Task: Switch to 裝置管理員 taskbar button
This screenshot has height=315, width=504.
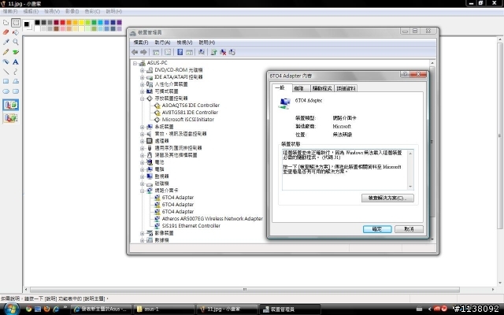Action: coord(290,309)
